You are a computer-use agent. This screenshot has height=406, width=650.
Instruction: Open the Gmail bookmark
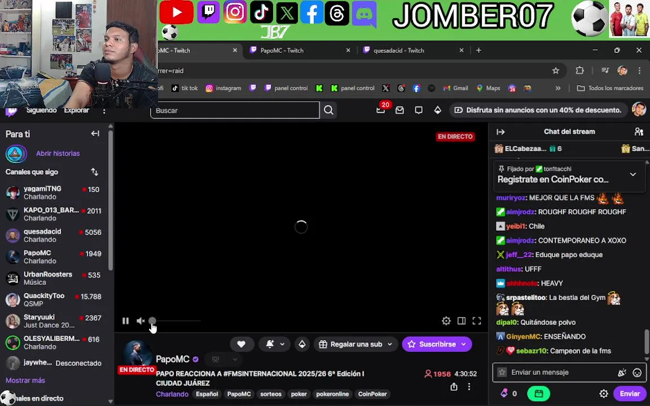455,88
